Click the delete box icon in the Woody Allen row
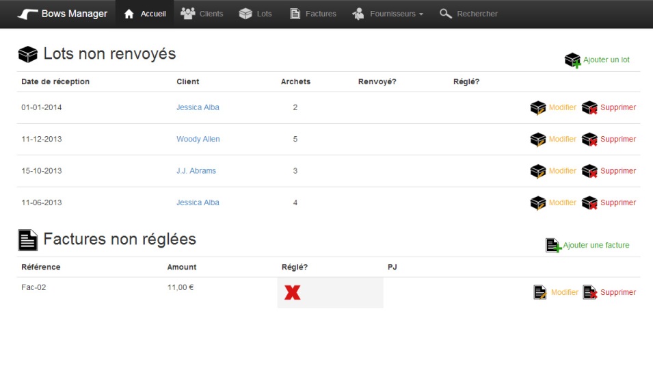 tap(589, 140)
